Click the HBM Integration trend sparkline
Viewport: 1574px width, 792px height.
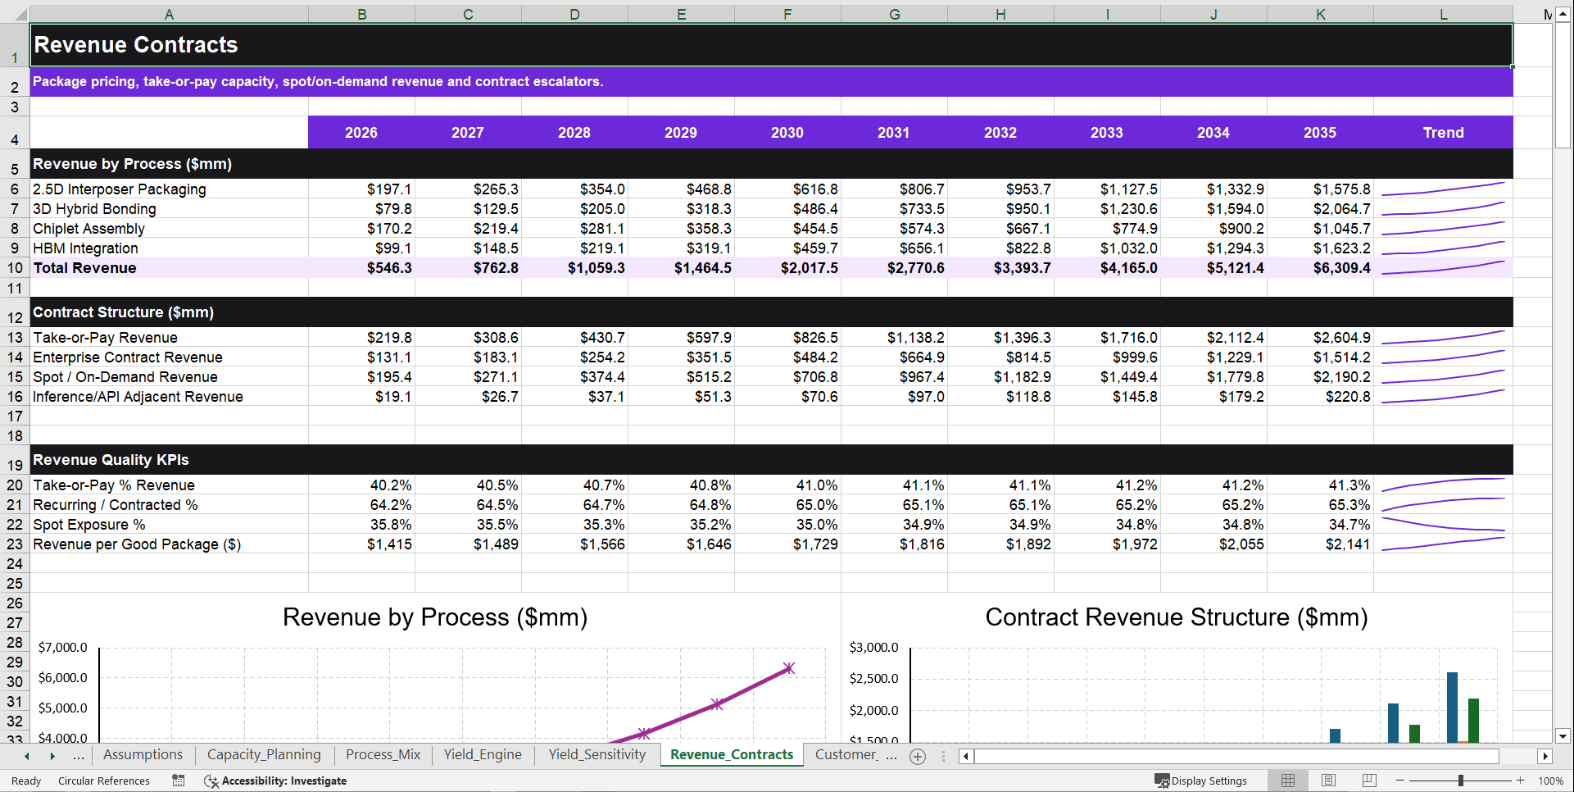click(1443, 248)
